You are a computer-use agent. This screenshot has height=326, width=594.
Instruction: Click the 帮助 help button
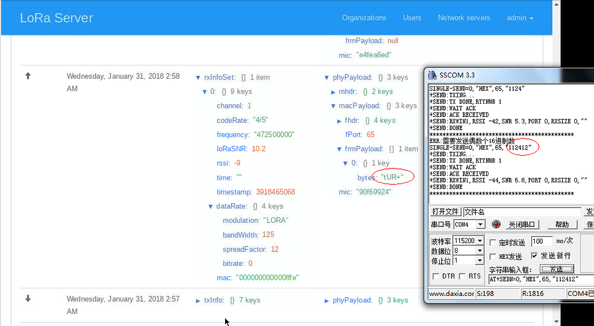tap(562, 225)
